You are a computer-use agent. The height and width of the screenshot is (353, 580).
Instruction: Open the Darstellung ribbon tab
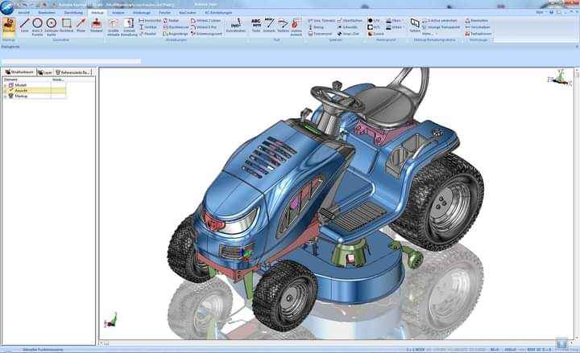coord(73,13)
